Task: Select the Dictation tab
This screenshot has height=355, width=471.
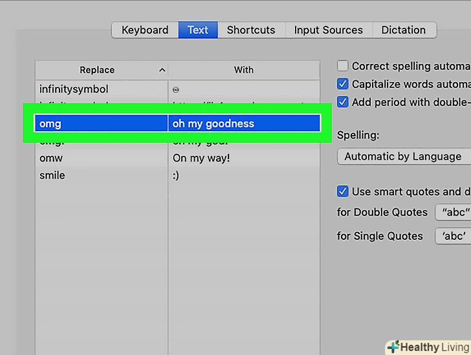Action: pyautogui.click(x=404, y=30)
